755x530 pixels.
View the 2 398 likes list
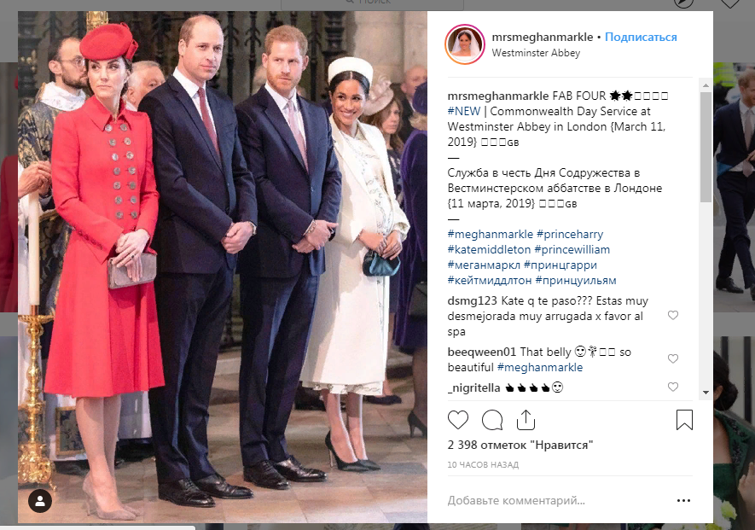pos(520,445)
